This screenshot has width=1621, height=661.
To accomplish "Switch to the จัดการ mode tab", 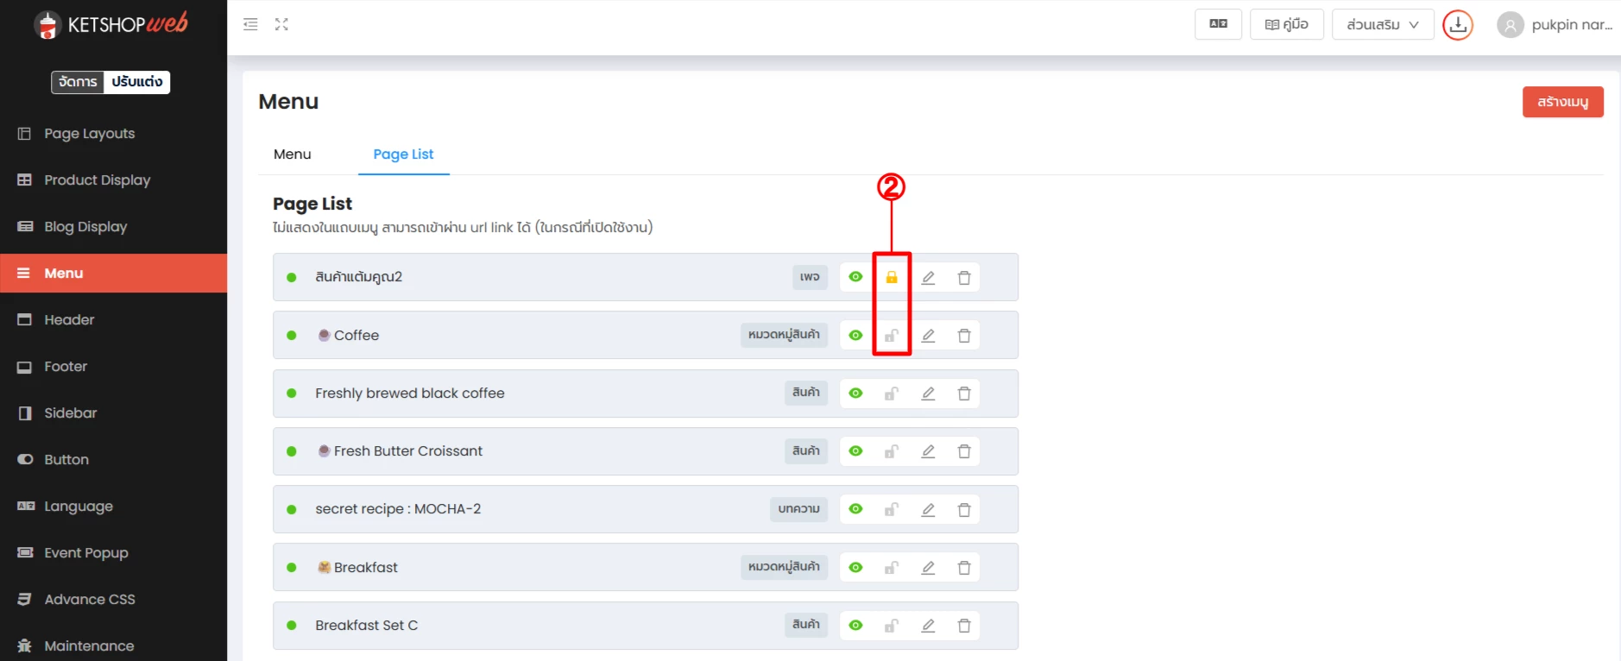I will [x=78, y=82].
